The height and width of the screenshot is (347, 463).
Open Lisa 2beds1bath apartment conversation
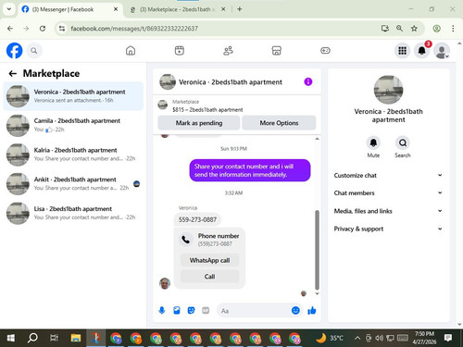pyautogui.click(x=73, y=213)
